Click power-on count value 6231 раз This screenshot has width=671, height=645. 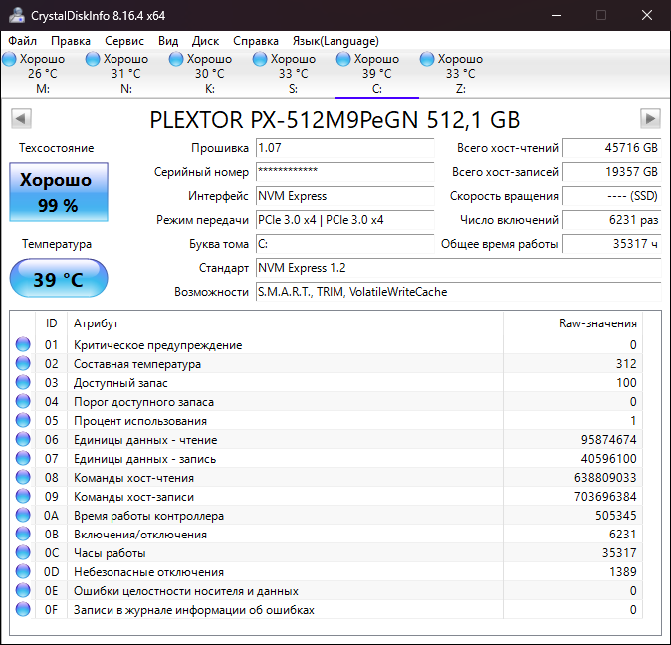pyautogui.click(x=612, y=220)
